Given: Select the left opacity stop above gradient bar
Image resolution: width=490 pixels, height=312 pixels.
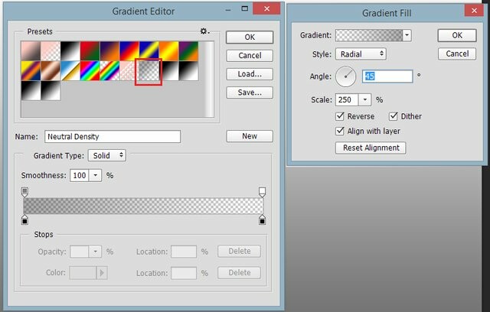Looking at the screenshot, I should [24, 192].
